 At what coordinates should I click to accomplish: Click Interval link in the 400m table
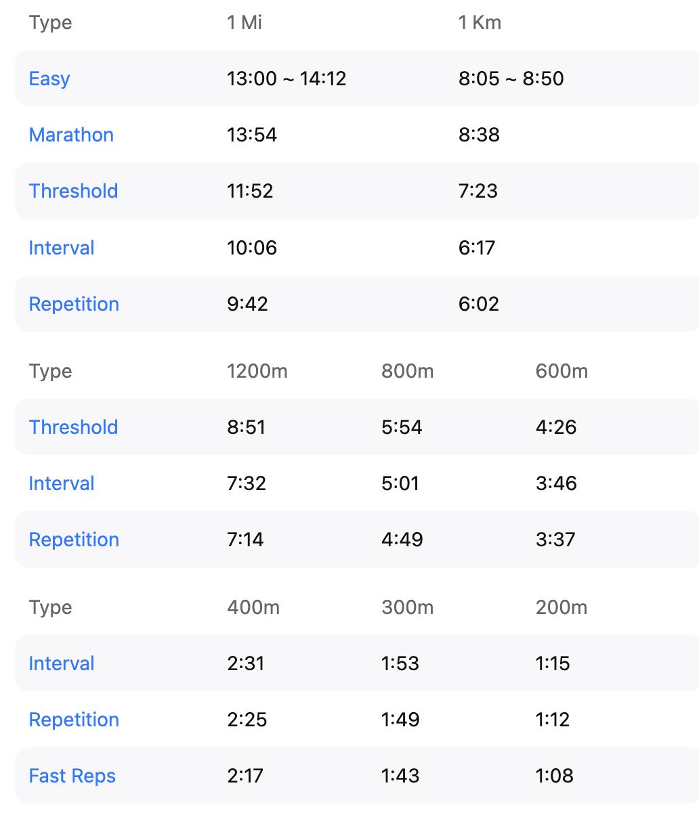[62, 663]
